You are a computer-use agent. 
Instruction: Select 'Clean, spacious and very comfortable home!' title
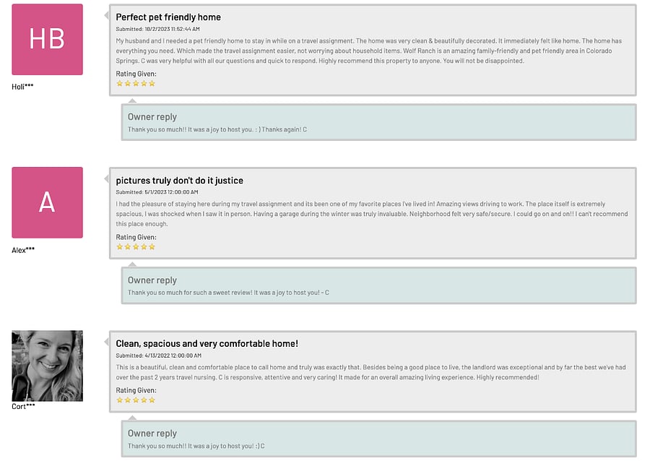pos(207,343)
